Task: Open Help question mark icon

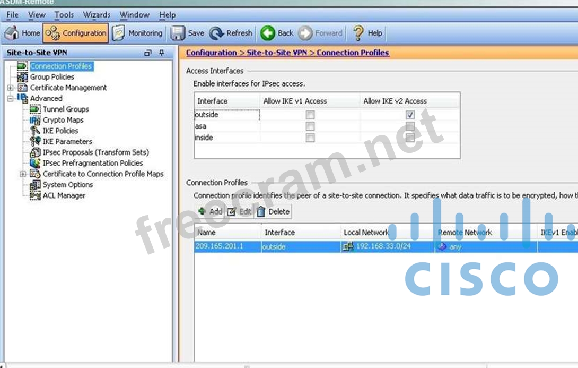Action: click(x=358, y=33)
